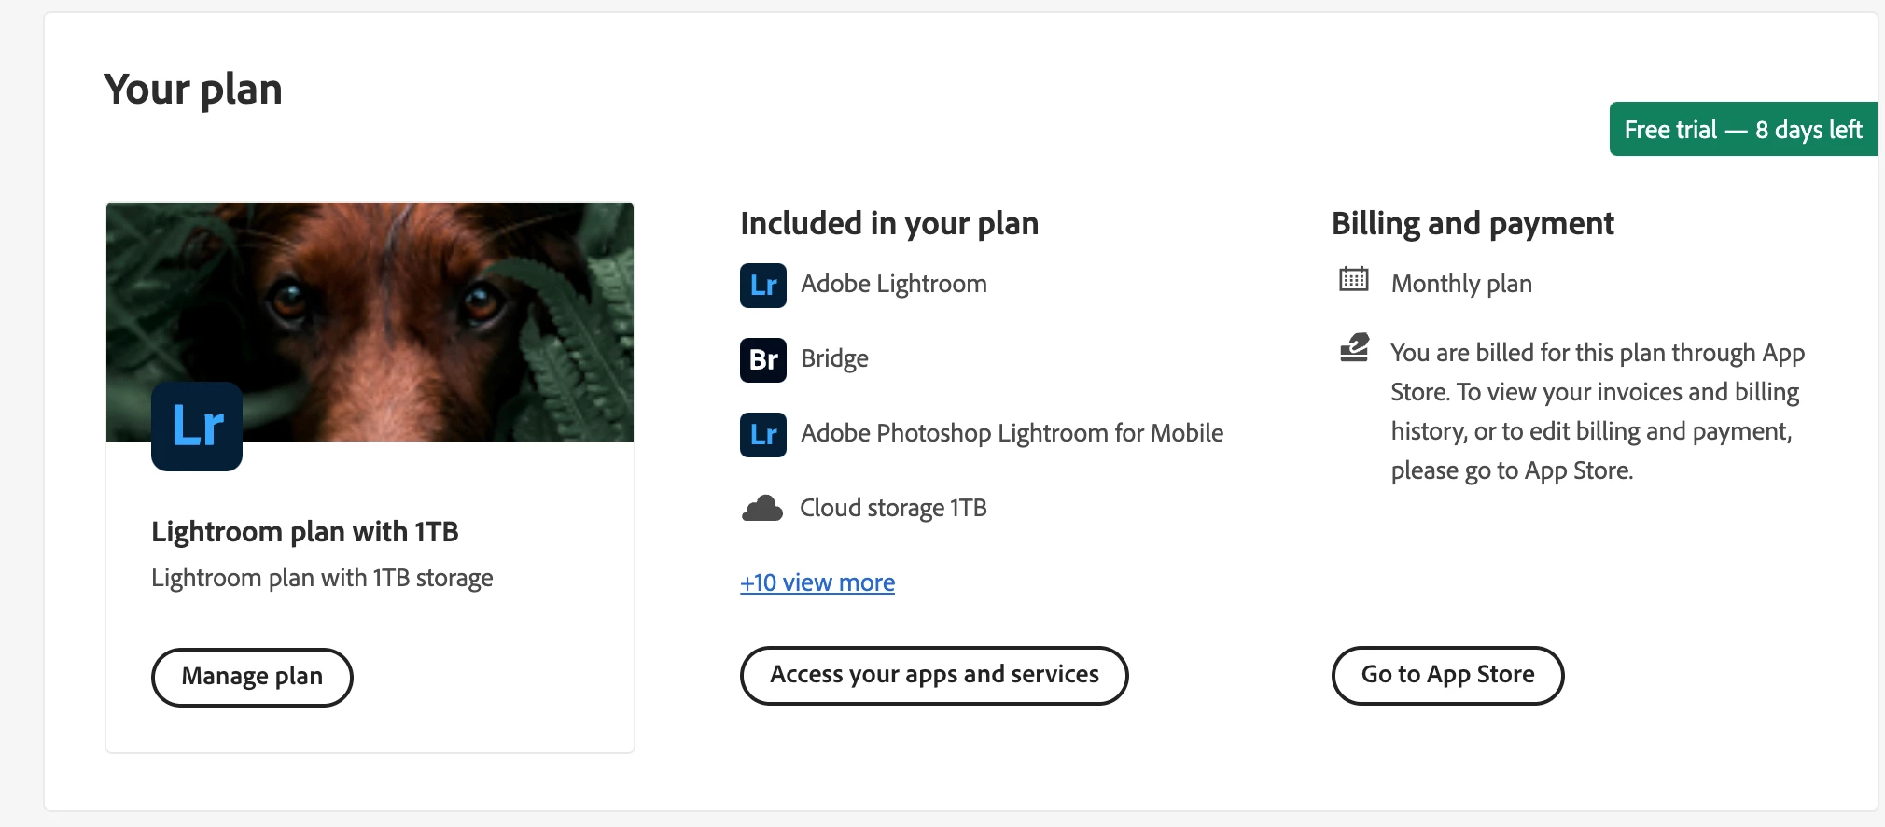Click the cloud storage icon

pyautogui.click(x=762, y=509)
